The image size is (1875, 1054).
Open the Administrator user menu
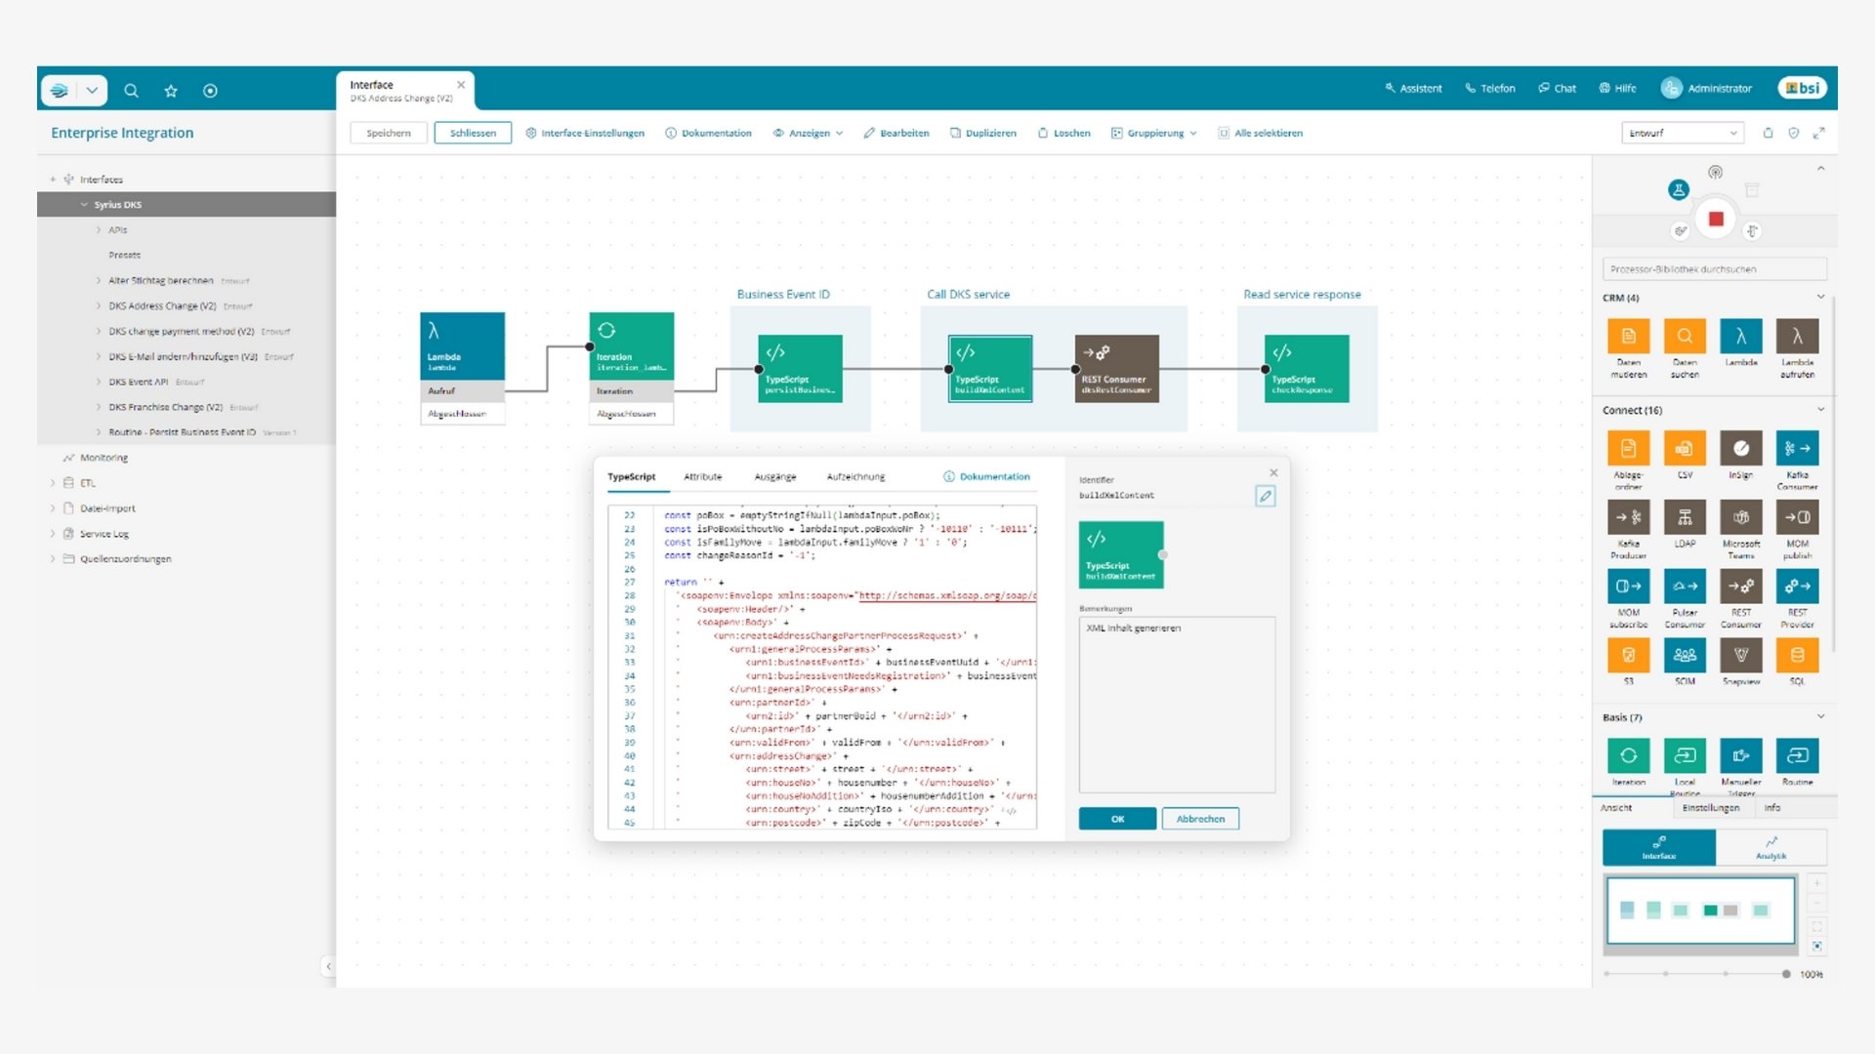tap(1707, 88)
